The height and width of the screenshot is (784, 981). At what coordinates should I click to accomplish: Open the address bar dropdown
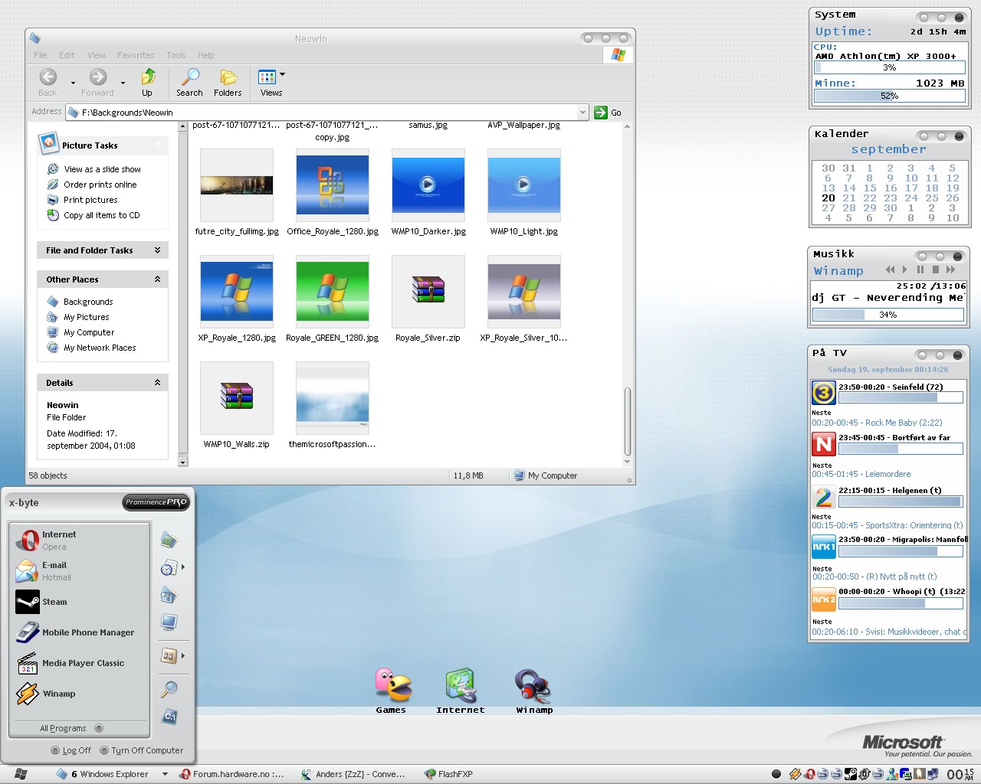(582, 113)
